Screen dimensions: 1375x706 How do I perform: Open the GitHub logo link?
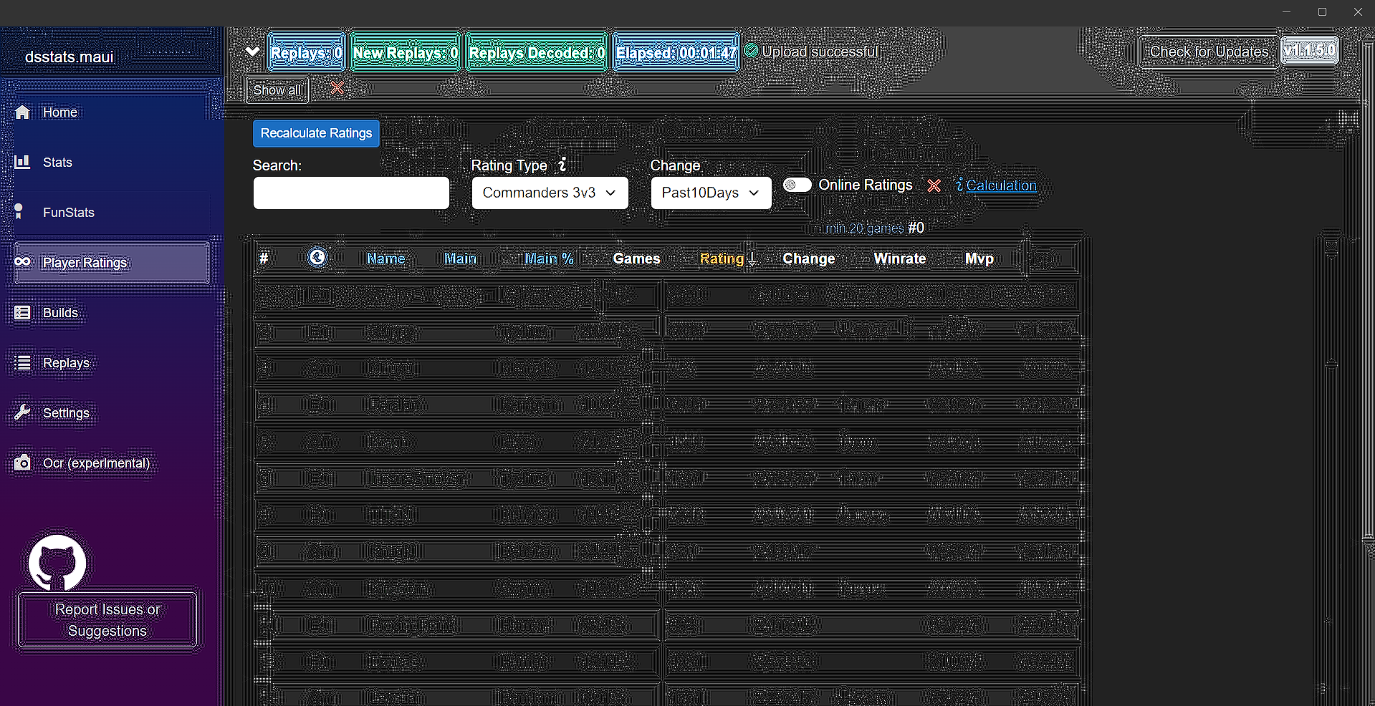coord(57,563)
